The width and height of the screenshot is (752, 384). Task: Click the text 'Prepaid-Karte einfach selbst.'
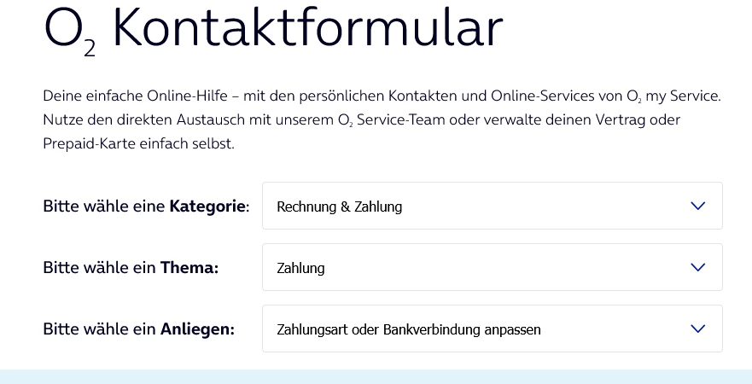click(138, 143)
